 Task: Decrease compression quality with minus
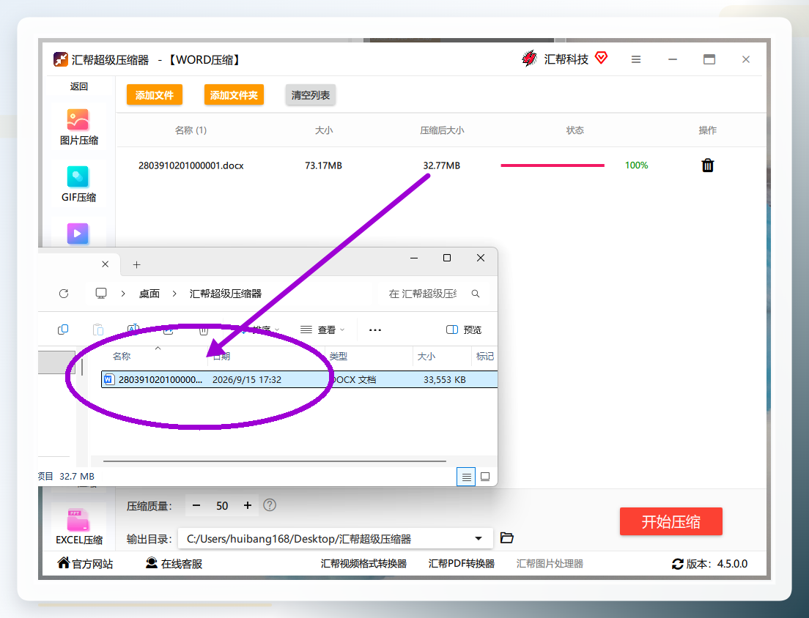196,506
